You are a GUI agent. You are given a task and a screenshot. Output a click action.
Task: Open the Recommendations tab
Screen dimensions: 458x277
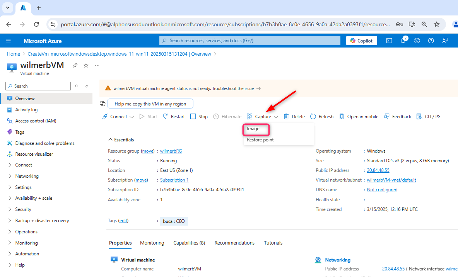(234, 243)
